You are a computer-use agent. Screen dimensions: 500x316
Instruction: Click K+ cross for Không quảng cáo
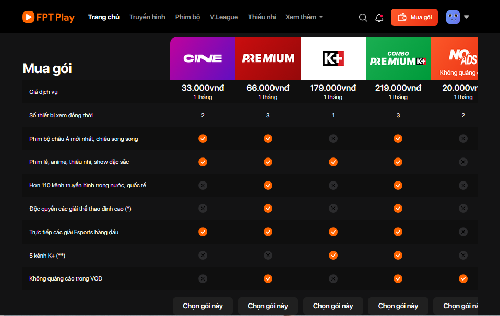(x=333, y=279)
